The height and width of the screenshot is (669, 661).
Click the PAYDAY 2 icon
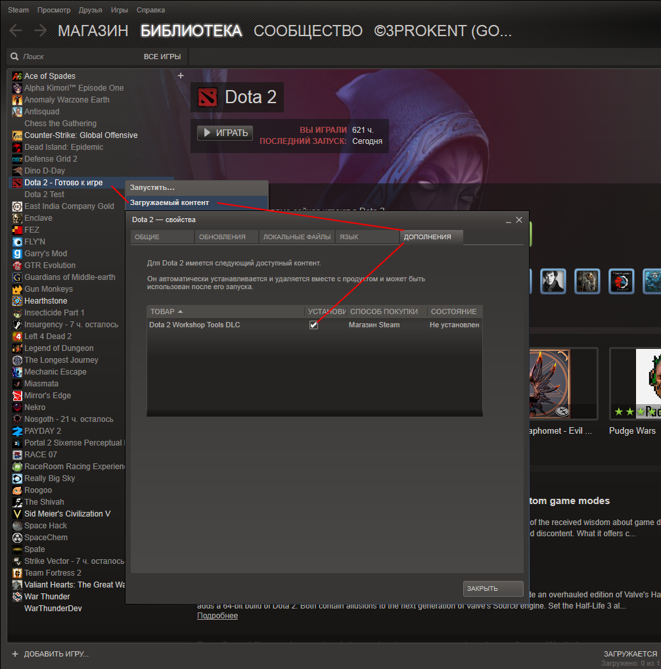coord(17,431)
